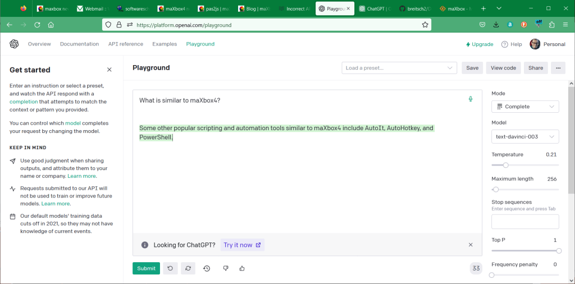Dismiss the Looking for ChatGPT banner
Screen dimensions: 575x284
coord(471,245)
